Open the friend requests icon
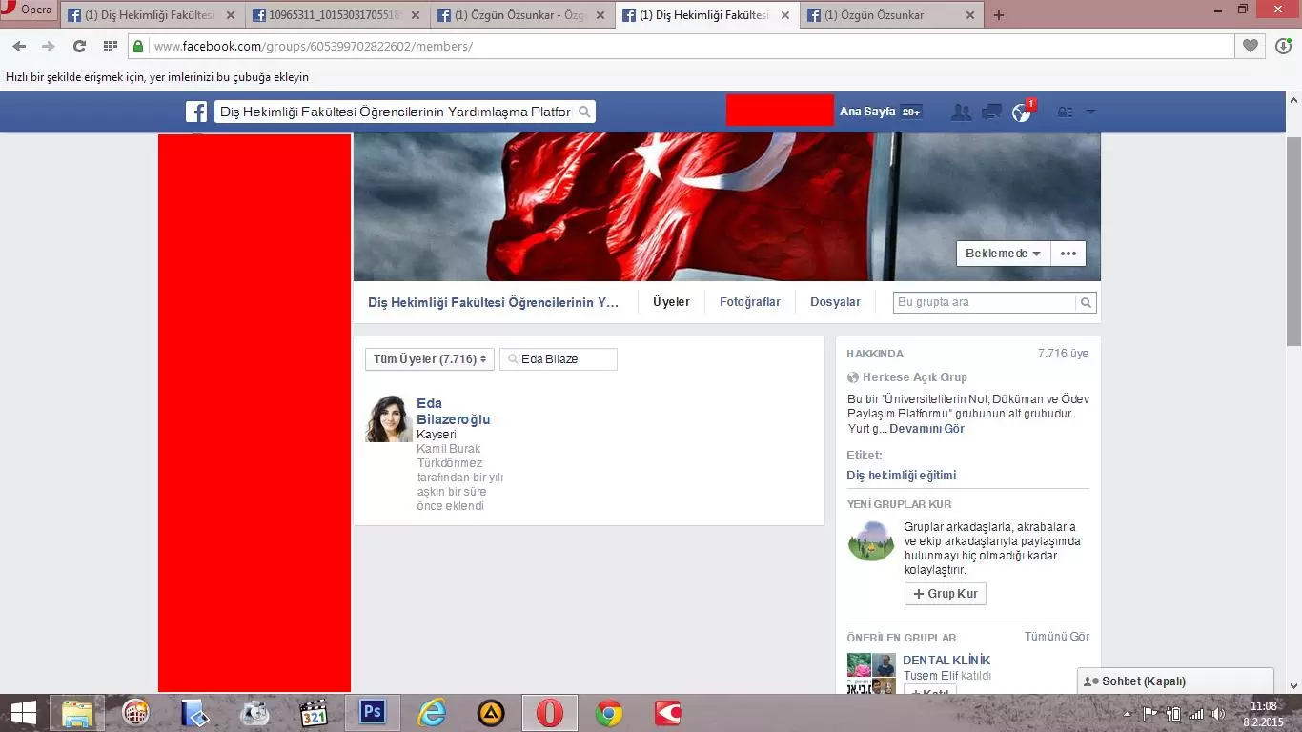 [x=961, y=112]
